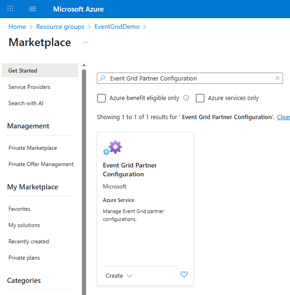Viewport: 290px width, 295px height.
Task: Click the Clear search link
Action: [283, 117]
